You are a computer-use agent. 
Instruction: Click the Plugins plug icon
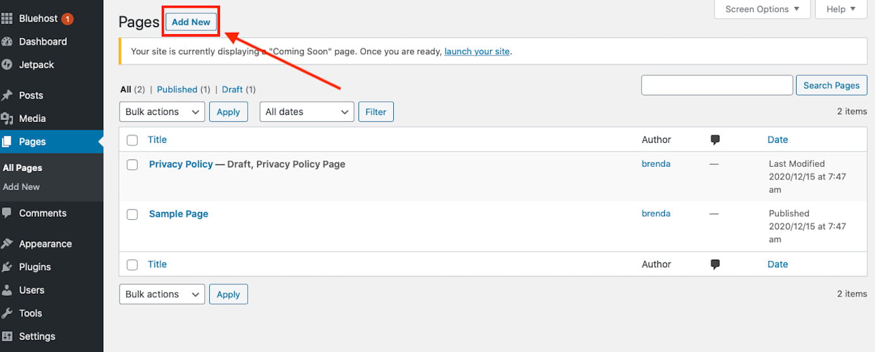pos(7,267)
